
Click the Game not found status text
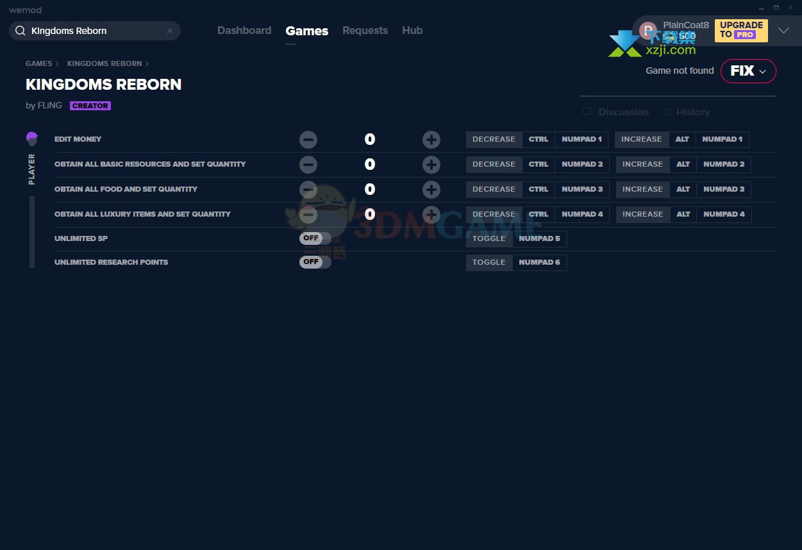pyautogui.click(x=680, y=71)
